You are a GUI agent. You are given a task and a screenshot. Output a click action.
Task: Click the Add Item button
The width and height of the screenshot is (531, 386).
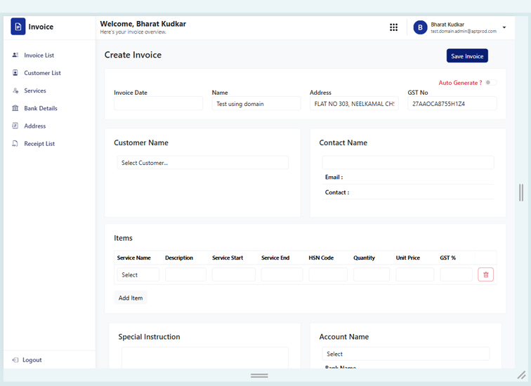131,298
